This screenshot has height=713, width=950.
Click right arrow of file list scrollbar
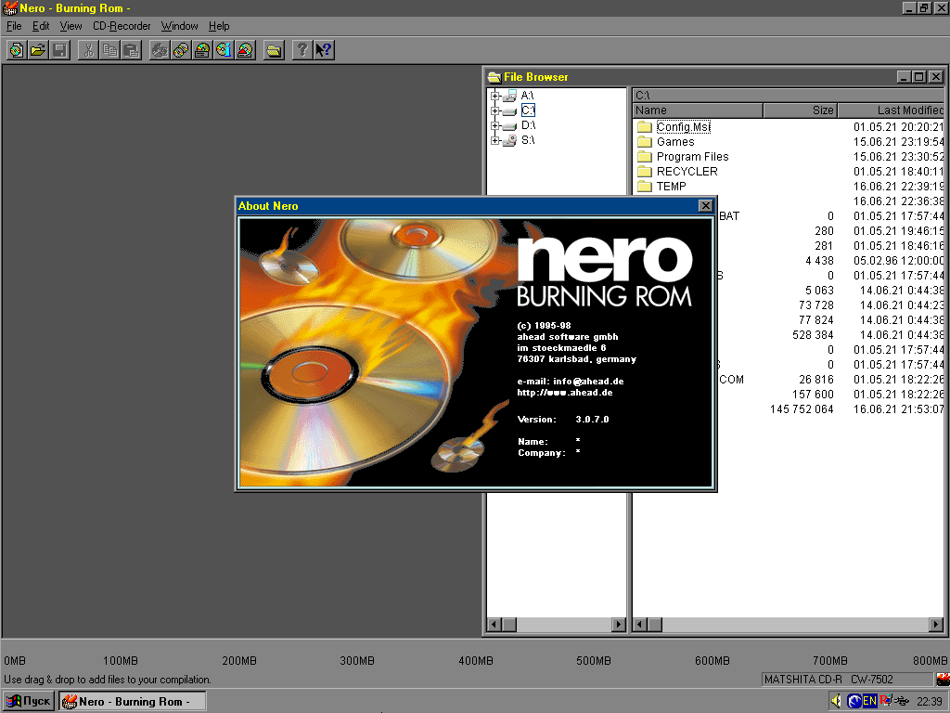tap(936, 625)
